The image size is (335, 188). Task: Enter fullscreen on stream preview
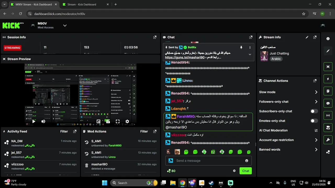click(118, 121)
